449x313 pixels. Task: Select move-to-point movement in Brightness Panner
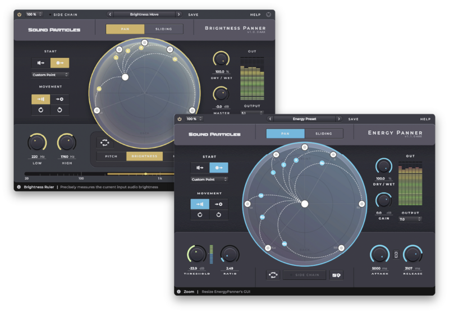(59, 99)
